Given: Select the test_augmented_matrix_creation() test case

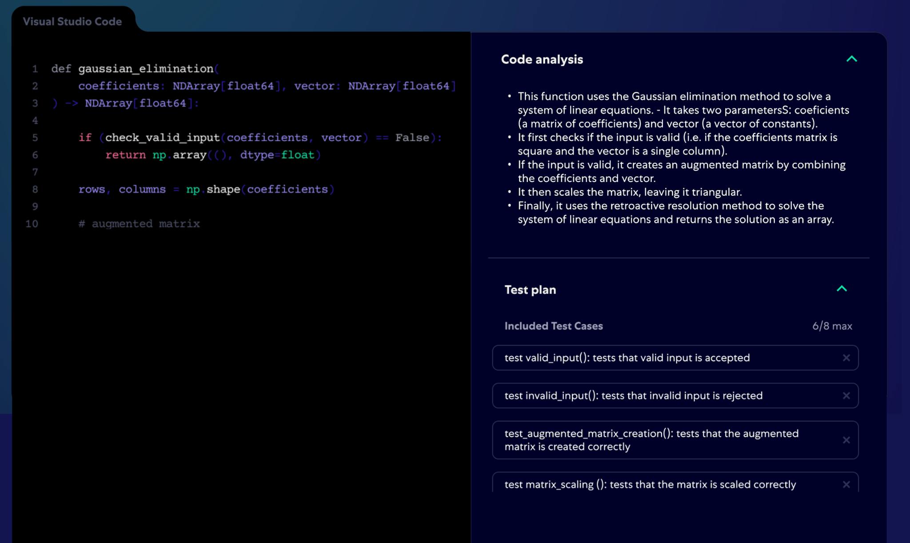Looking at the screenshot, I should tap(651, 440).
